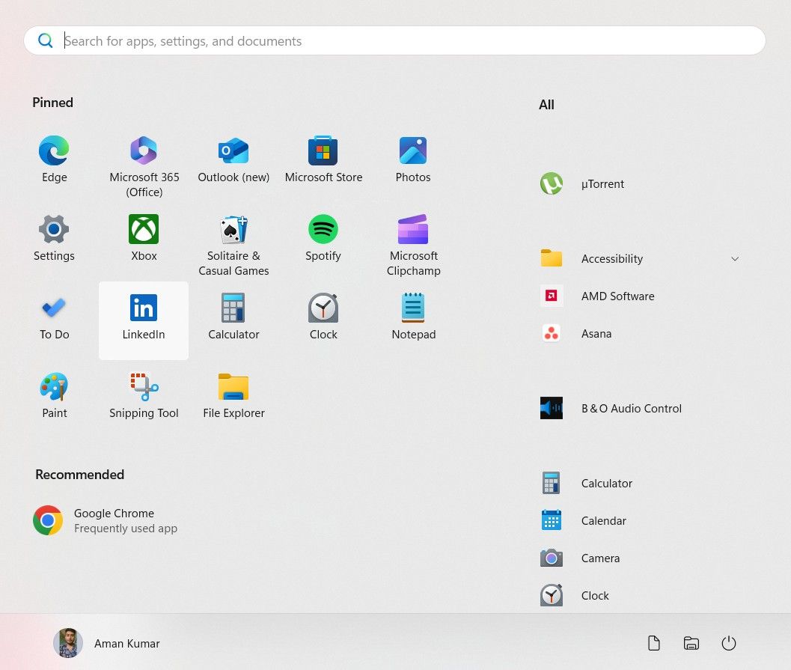Launch the Photos app

[413, 160]
